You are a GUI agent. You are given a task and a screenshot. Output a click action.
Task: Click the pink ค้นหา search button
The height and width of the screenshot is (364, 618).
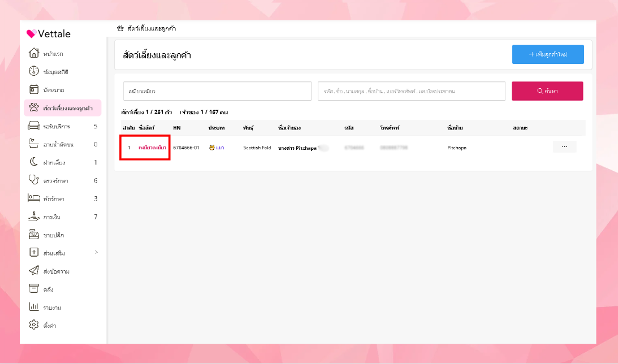[x=547, y=91]
